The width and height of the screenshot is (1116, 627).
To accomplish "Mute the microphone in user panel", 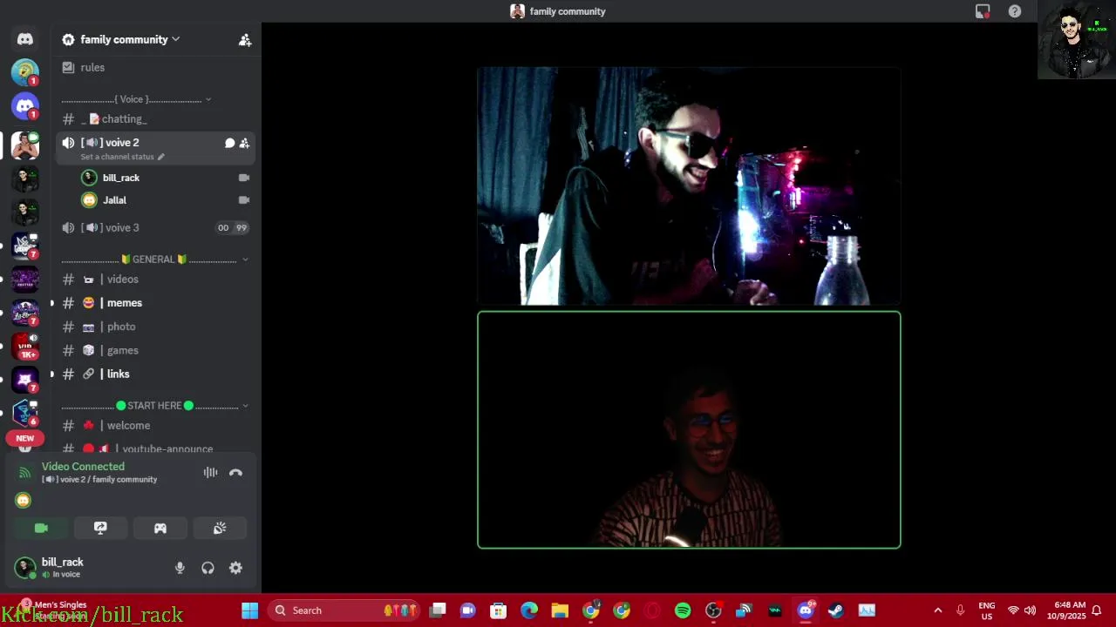I will [x=180, y=568].
